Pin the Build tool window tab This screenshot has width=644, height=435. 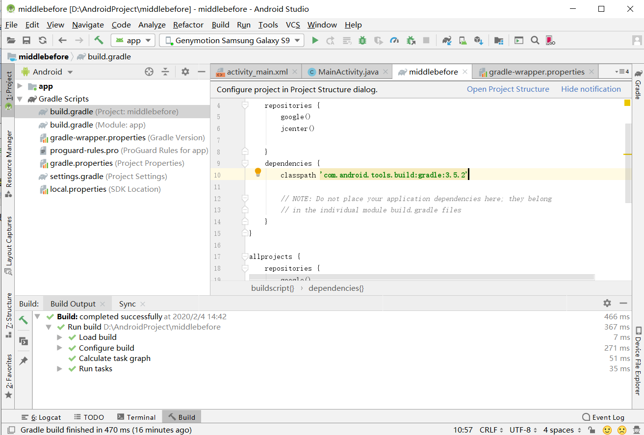[x=23, y=361]
